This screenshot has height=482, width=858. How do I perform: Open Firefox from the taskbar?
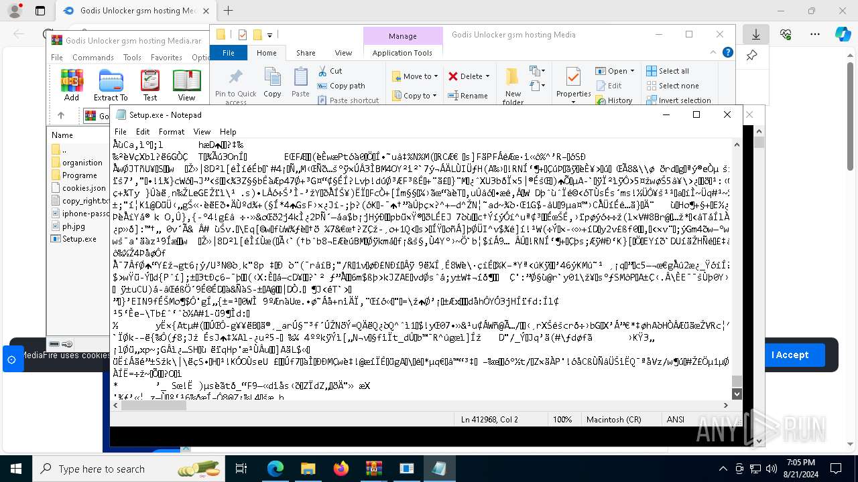click(341, 469)
